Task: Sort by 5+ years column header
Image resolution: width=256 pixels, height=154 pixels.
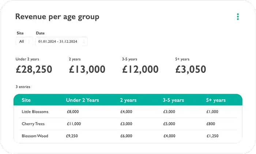Action: coord(216,100)
